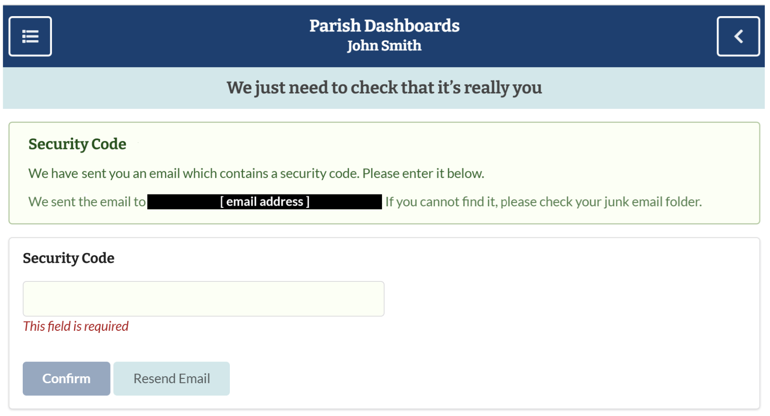Click the word "Confirm" on the blue button
This screenshot has width=770, height=416.
coord(66,378)
